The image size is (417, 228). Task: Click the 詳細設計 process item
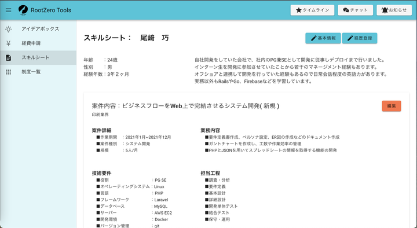[x=215, y=200]
